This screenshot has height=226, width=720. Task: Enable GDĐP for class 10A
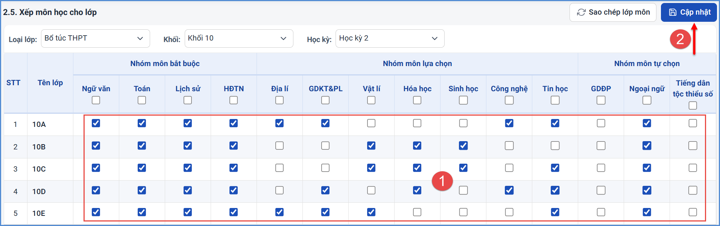[601, 123]
